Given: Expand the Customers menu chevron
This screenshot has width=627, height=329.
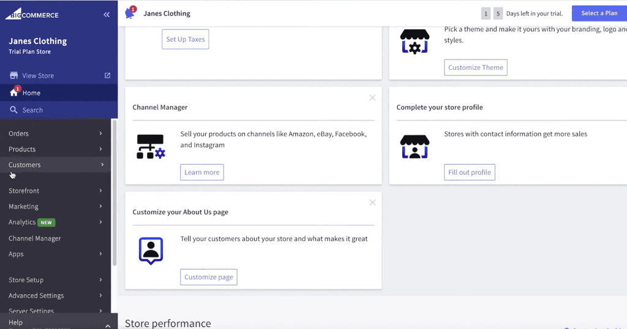Looking at the screenshot, I should pos(102,164).
